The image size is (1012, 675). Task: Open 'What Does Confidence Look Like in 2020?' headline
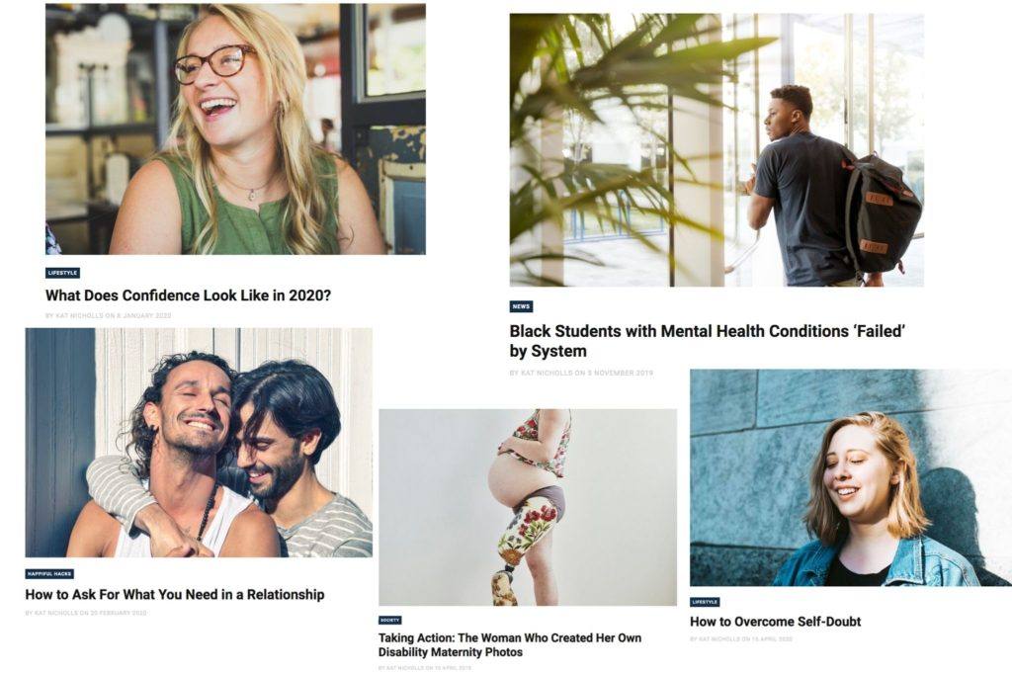pos(188,295)
